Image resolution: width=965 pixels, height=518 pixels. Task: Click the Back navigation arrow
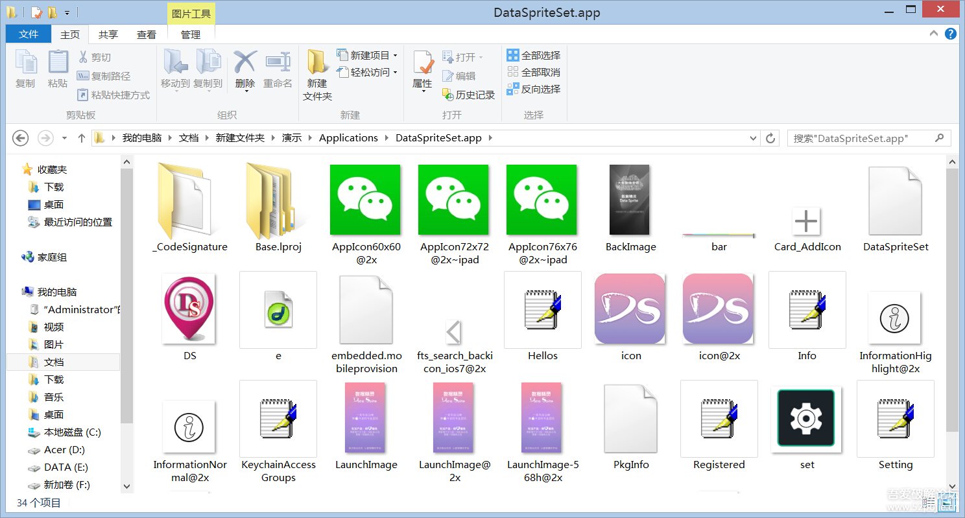coord(21,138)
